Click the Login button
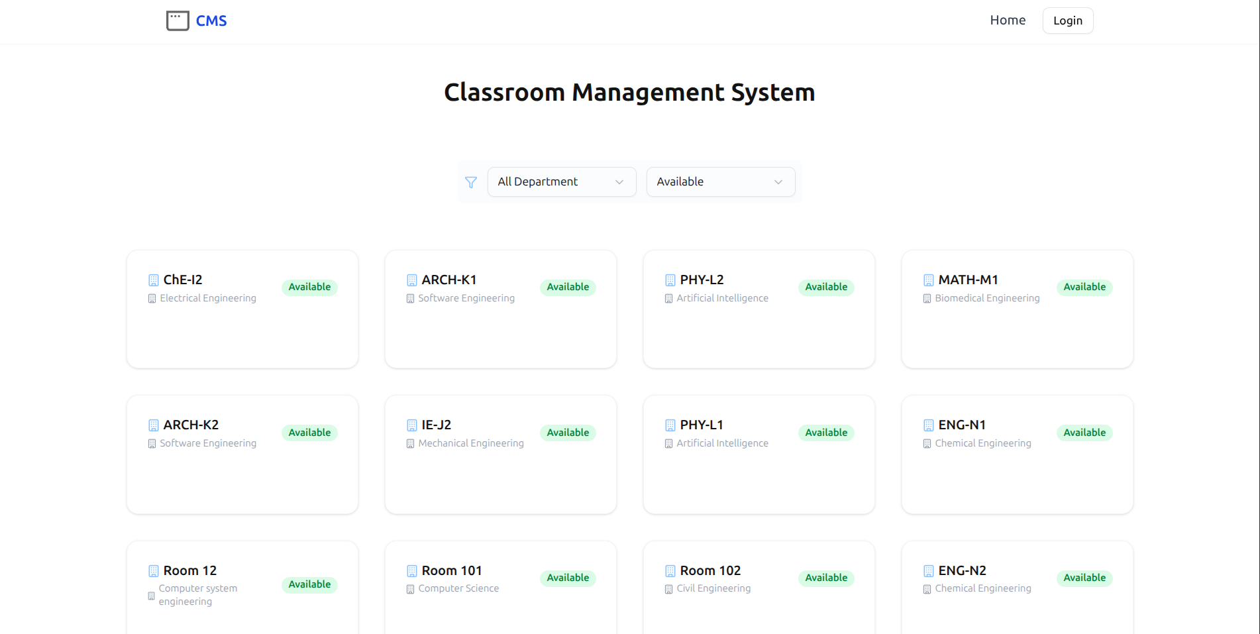This screenshot has width=1260, height=634. pyautogui.click(x=1068, y=21)
